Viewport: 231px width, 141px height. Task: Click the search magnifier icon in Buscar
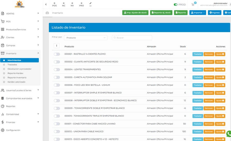pyautogui.click(x=114, y=38)
